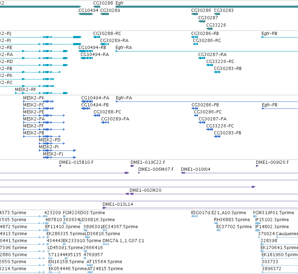Viewport: 298px width, 274px height.
Task: Click the ESG017d.E21_A10.3prime EST label
Action: 219,212
